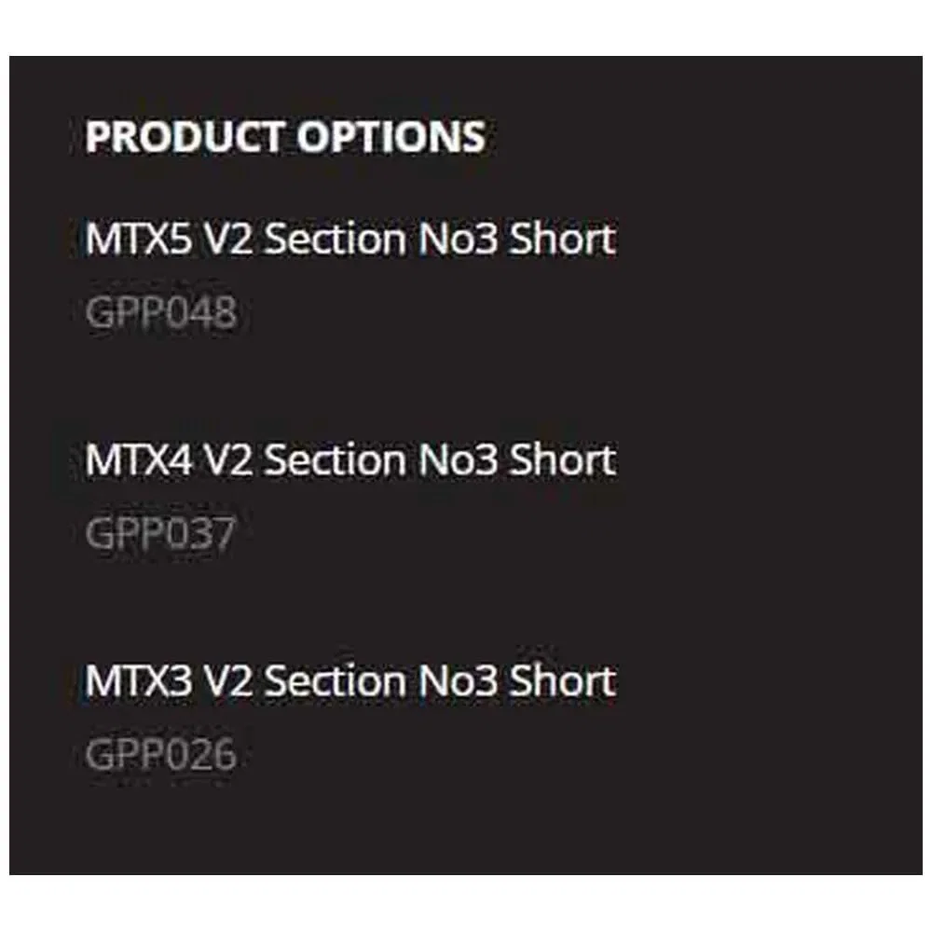The height and width of the screenshot is (932, 932).
Task: Click 'Short' in the MTX4 option title
Action: tap(562, 460)
